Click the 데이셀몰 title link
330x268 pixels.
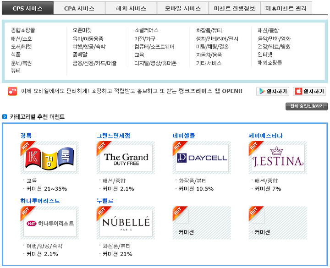pyautogui.click(x=184, y=136)
